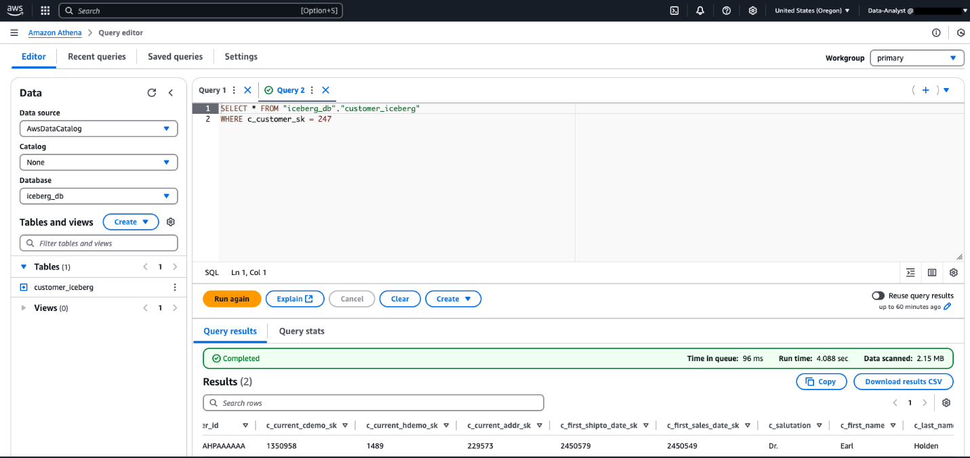Open the editor keyboard shortcuts icon
This screenshot has width=970, height=458.
pyautogui.click(x=932, y=272)
